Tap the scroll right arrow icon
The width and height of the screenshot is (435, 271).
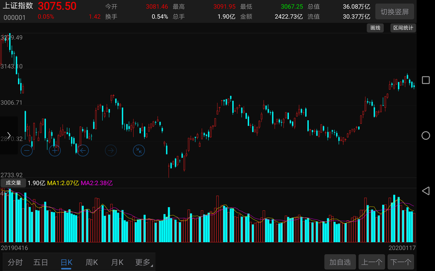tap(111, 151)
